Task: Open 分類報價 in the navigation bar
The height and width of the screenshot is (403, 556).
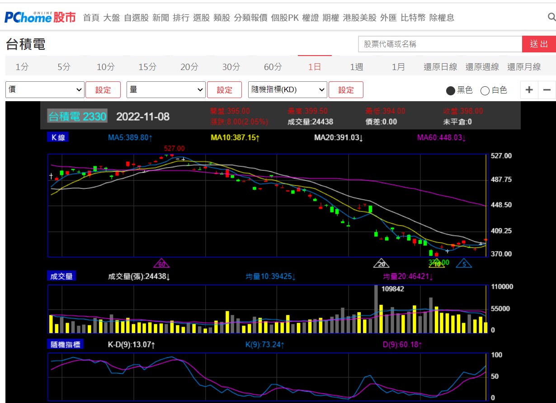Action: [250, 18]
